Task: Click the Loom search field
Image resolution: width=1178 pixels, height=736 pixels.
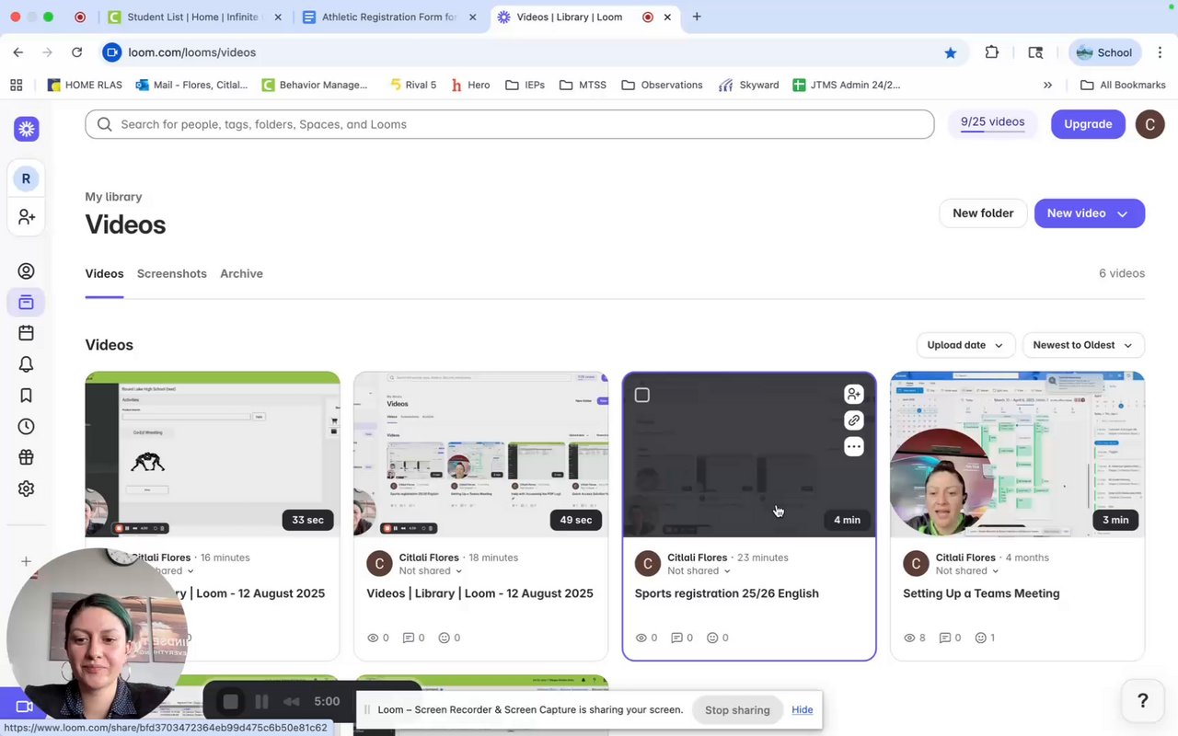Action: click(510, 124)
